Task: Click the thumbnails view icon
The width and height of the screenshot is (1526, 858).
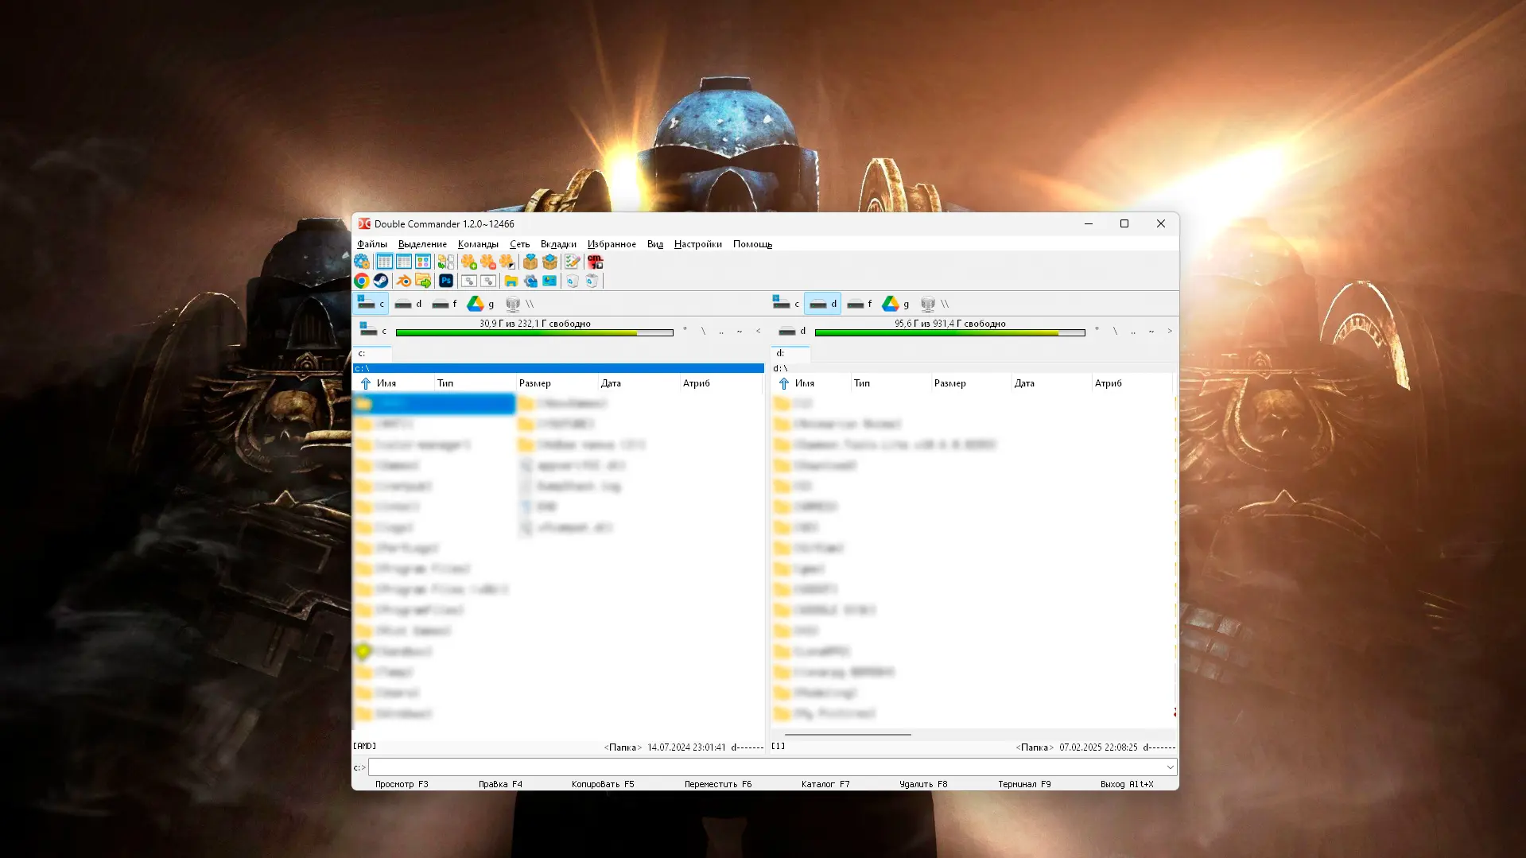Action: pyautogui.click(x=423, y=262)
